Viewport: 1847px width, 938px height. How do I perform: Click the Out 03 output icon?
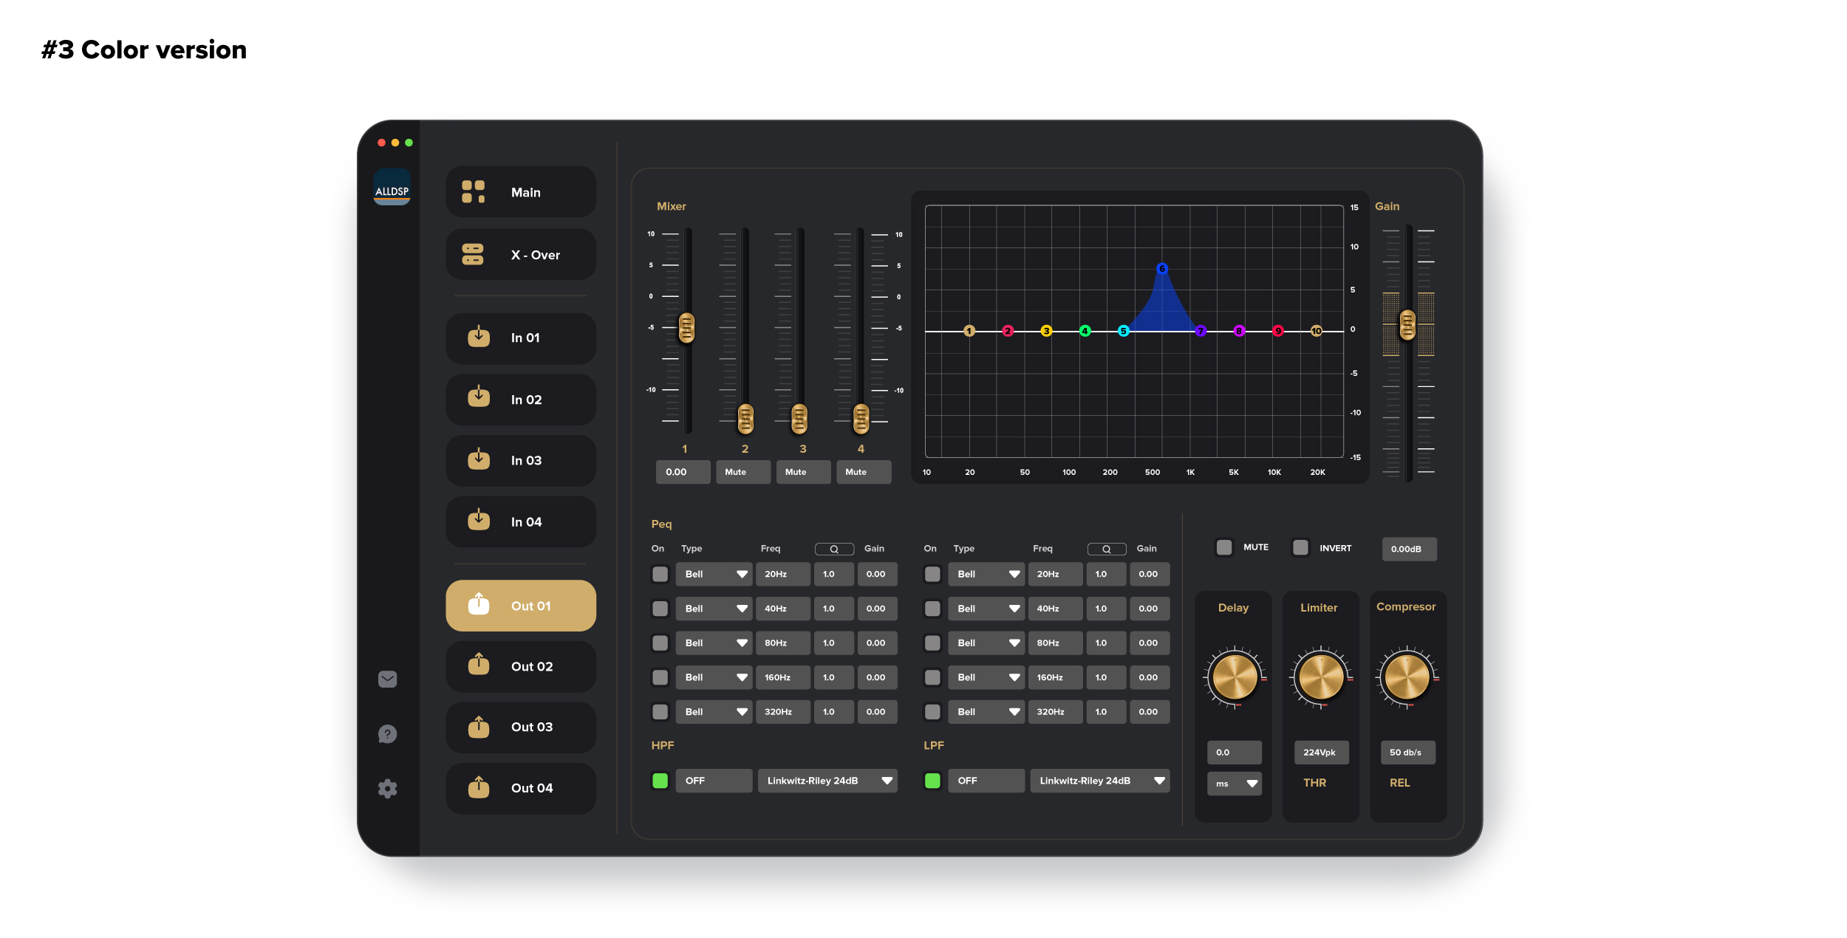click(479, 727)
